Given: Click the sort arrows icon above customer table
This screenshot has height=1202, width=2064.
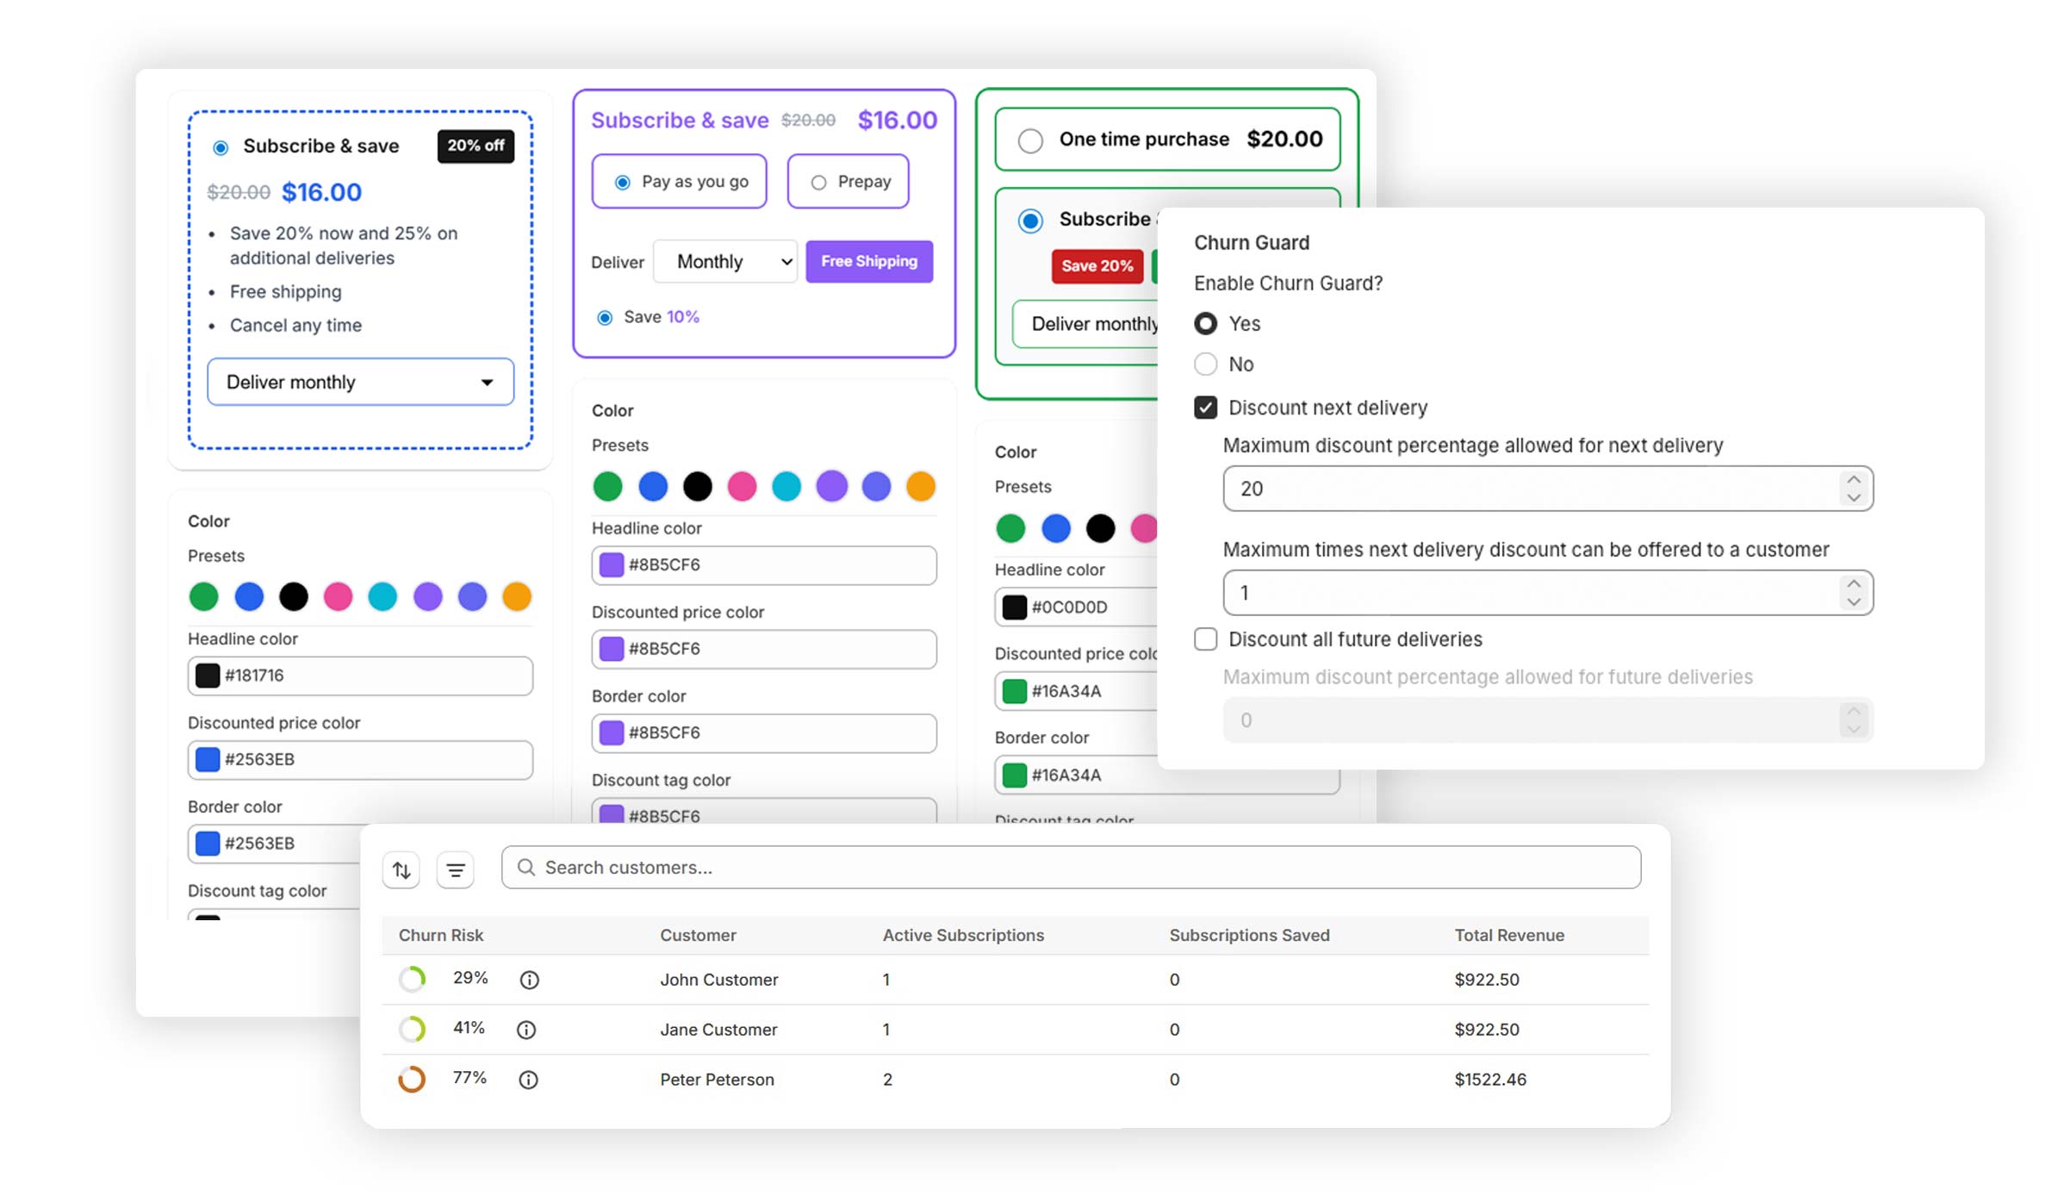Looking at the screenshot, I should tap(401, 870).
